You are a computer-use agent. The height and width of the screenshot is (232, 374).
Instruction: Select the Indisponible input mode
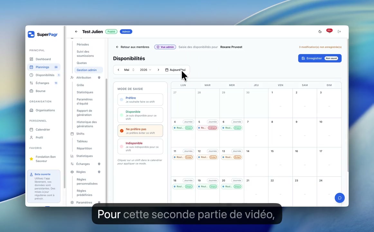[140, 147]
